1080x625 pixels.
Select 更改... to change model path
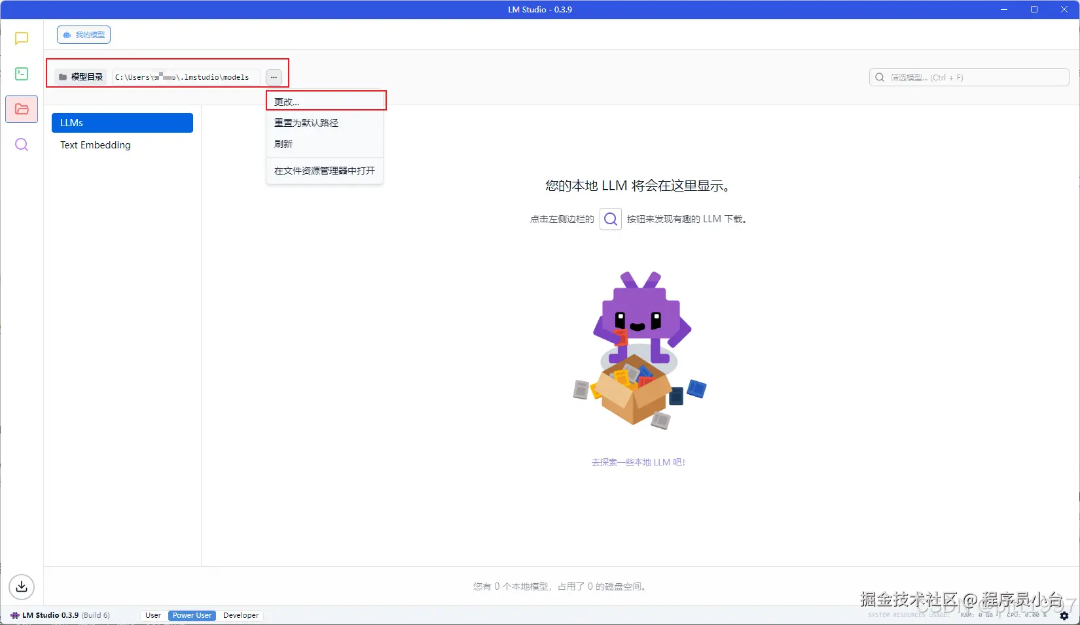287,101
